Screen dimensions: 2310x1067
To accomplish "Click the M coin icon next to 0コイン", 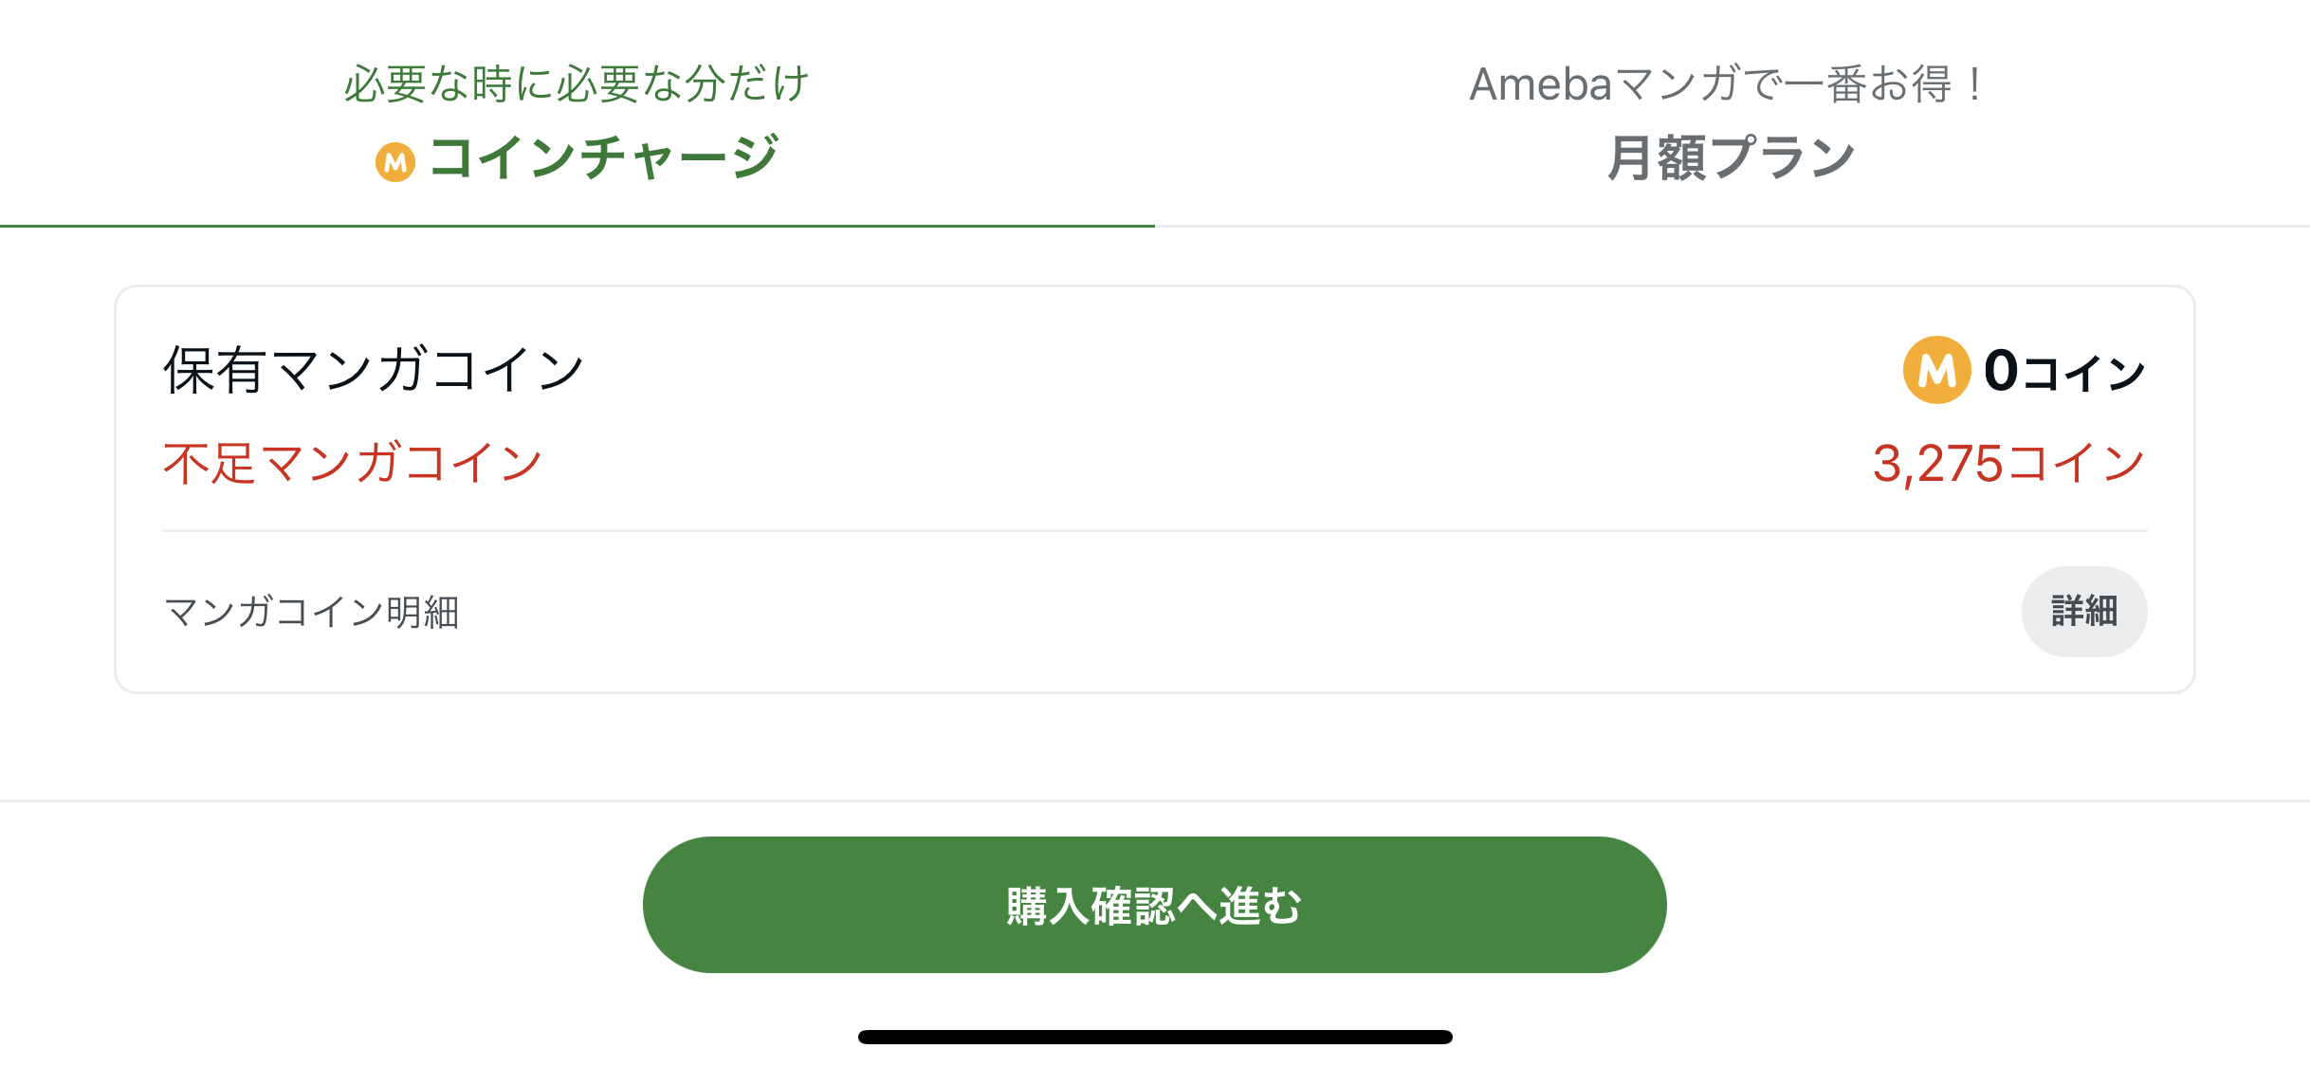I will point(1937,370).
